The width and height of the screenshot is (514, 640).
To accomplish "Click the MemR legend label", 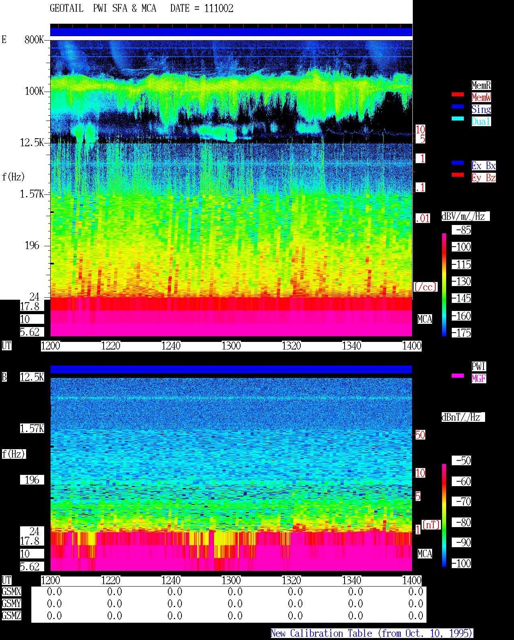I will pyautogui.click(x=481, y=85).
